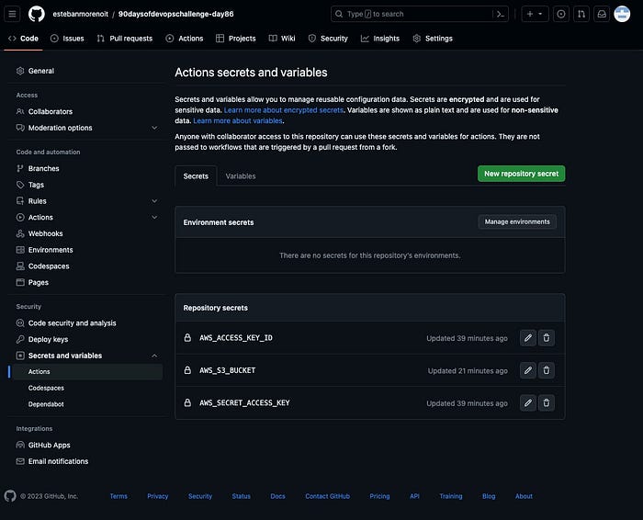643x520 pixels.
Task: Switch to the repository Security tab
Action: click(x=328, y=39)
